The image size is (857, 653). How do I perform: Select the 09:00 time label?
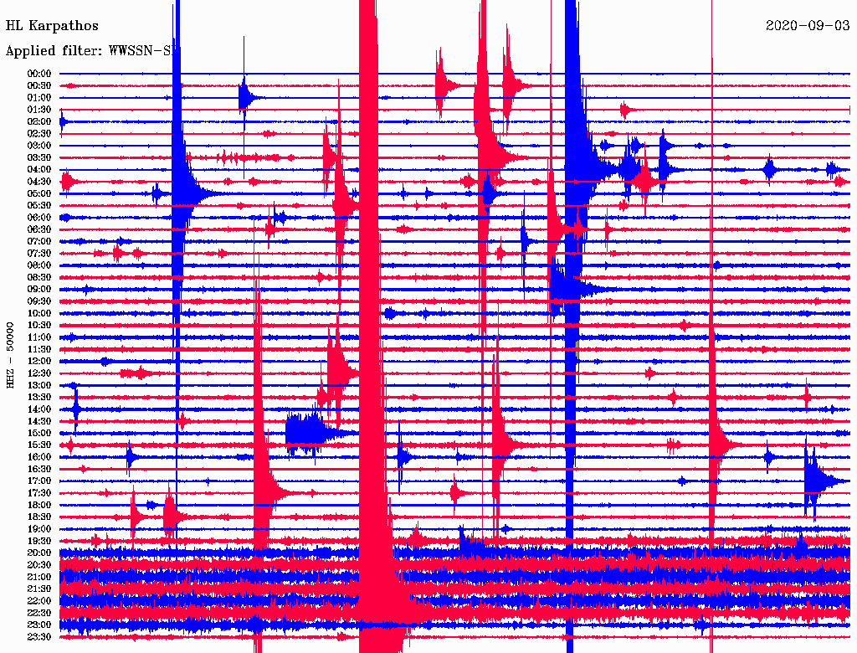tap(39, 290)
